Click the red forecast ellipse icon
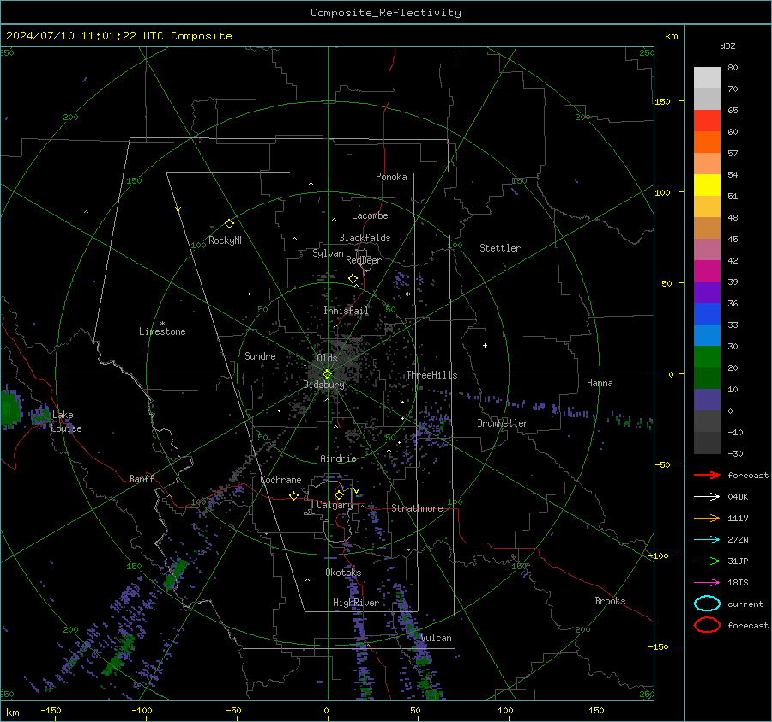The image size is (772, 722). click(707, 625)
